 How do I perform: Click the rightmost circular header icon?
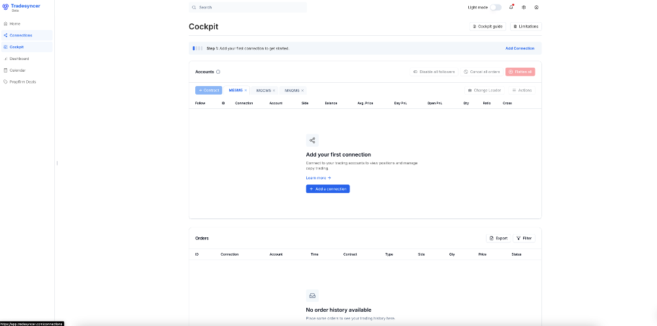click(536, 7)
